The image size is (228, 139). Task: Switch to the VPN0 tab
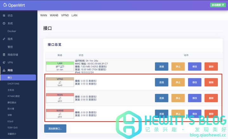tap(65, 15)
